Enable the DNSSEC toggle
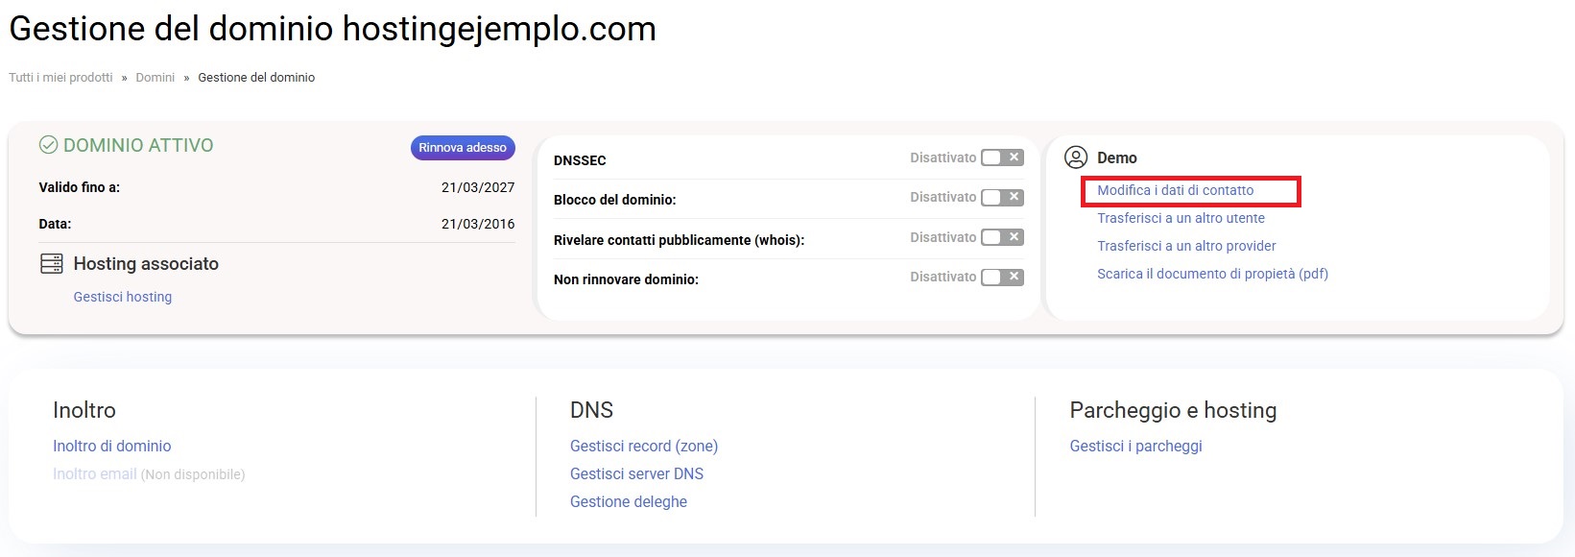 point(1002,157)
